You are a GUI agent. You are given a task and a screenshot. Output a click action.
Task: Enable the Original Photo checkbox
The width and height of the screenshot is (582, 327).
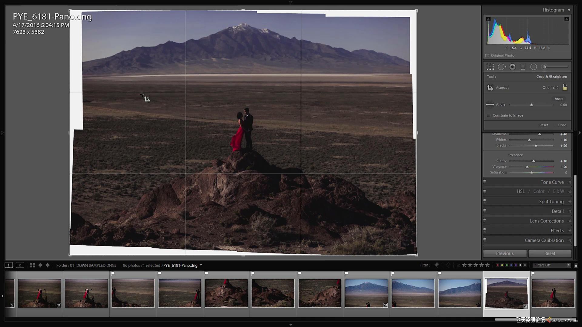487,56
